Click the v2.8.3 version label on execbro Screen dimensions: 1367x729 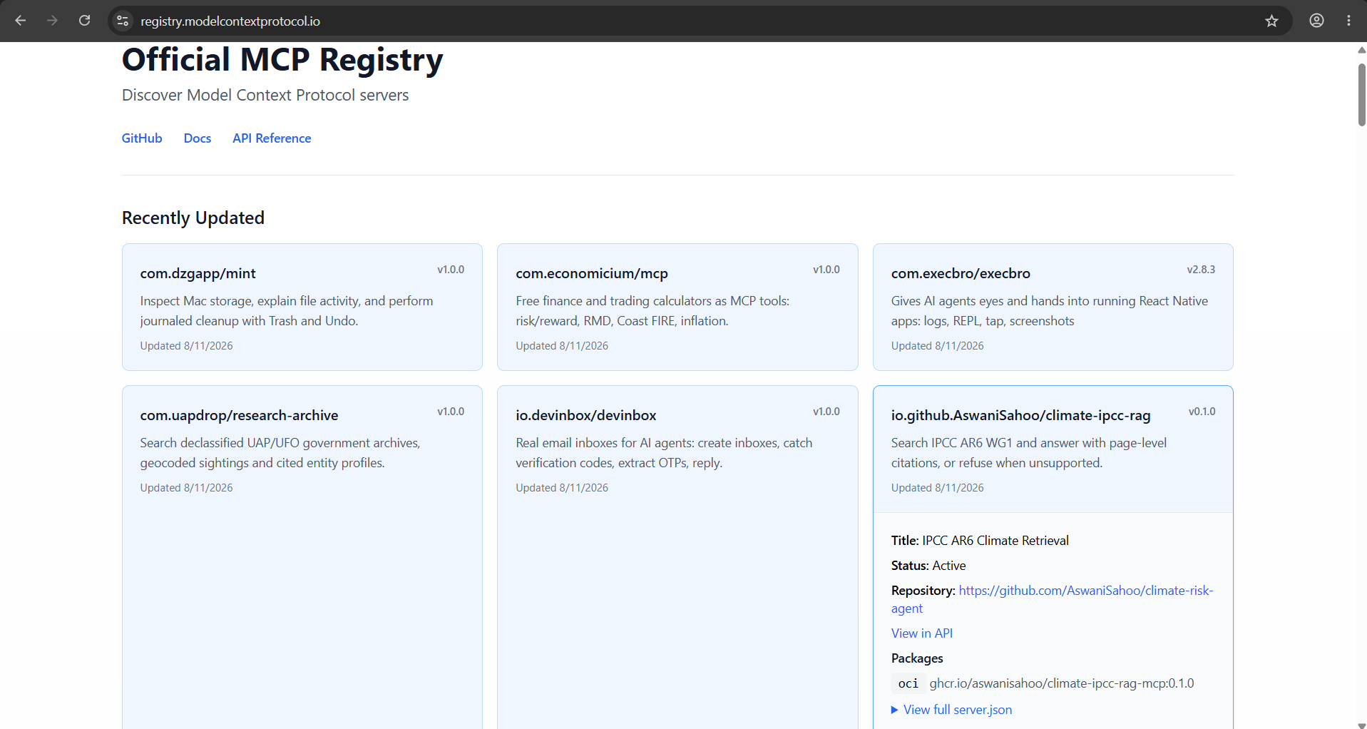click(1201, 270)
